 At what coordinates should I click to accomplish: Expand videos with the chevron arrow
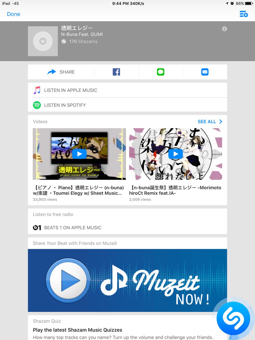pyautogui.click(x=221, y=122)
